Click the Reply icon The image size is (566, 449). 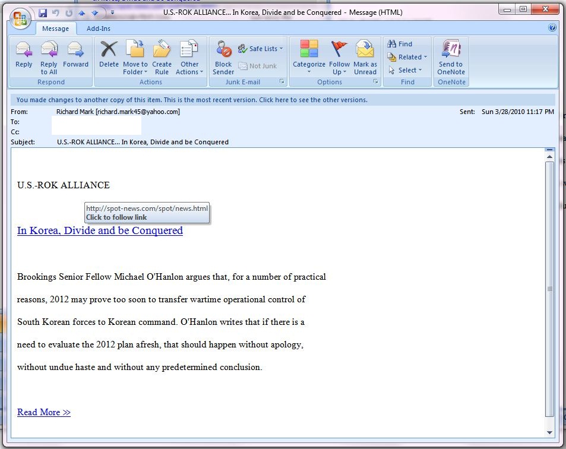point(24,54)
